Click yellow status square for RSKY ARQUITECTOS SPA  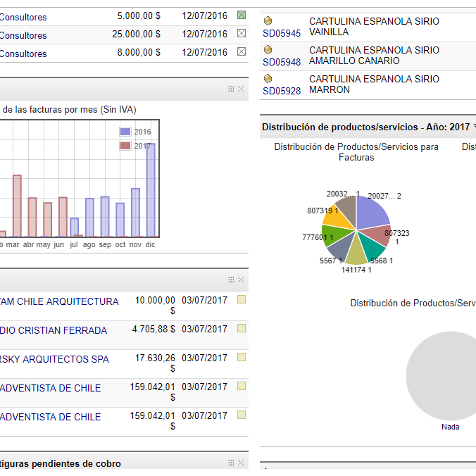pyautogui.click(x=242, y=357)
